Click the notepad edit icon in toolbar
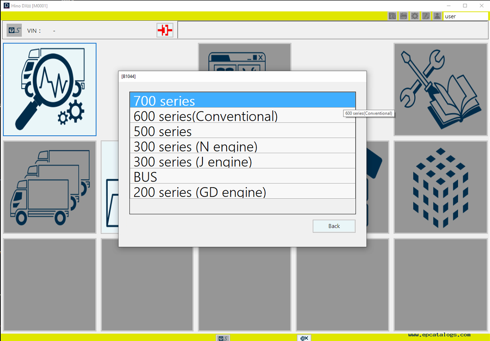Image resolution: width=490 pixels, height=341 pixels. 426,16
